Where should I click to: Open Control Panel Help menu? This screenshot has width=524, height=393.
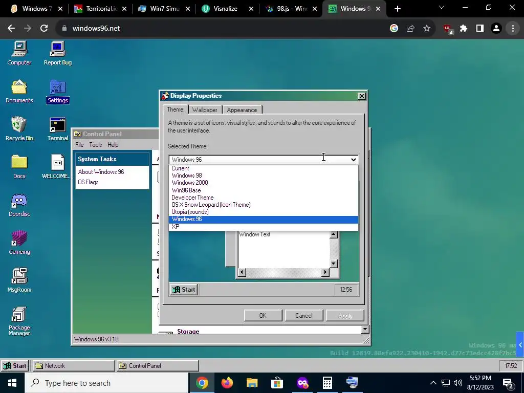coord(113,145)
